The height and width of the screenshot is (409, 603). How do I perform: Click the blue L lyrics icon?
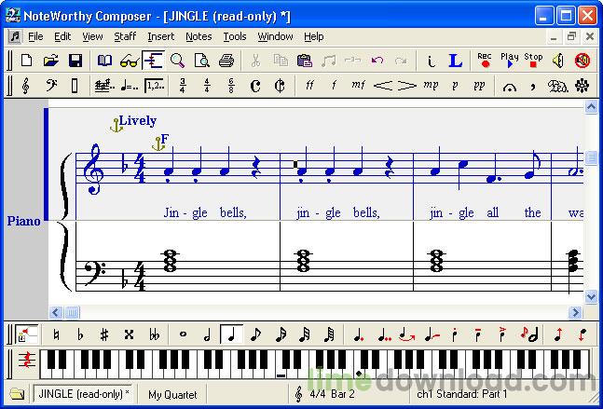pyautogui.click(x=456, y=61)
